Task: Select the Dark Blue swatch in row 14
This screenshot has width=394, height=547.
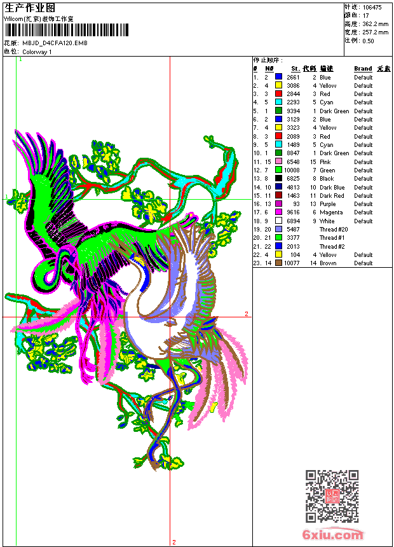Action: pos(278,187)
